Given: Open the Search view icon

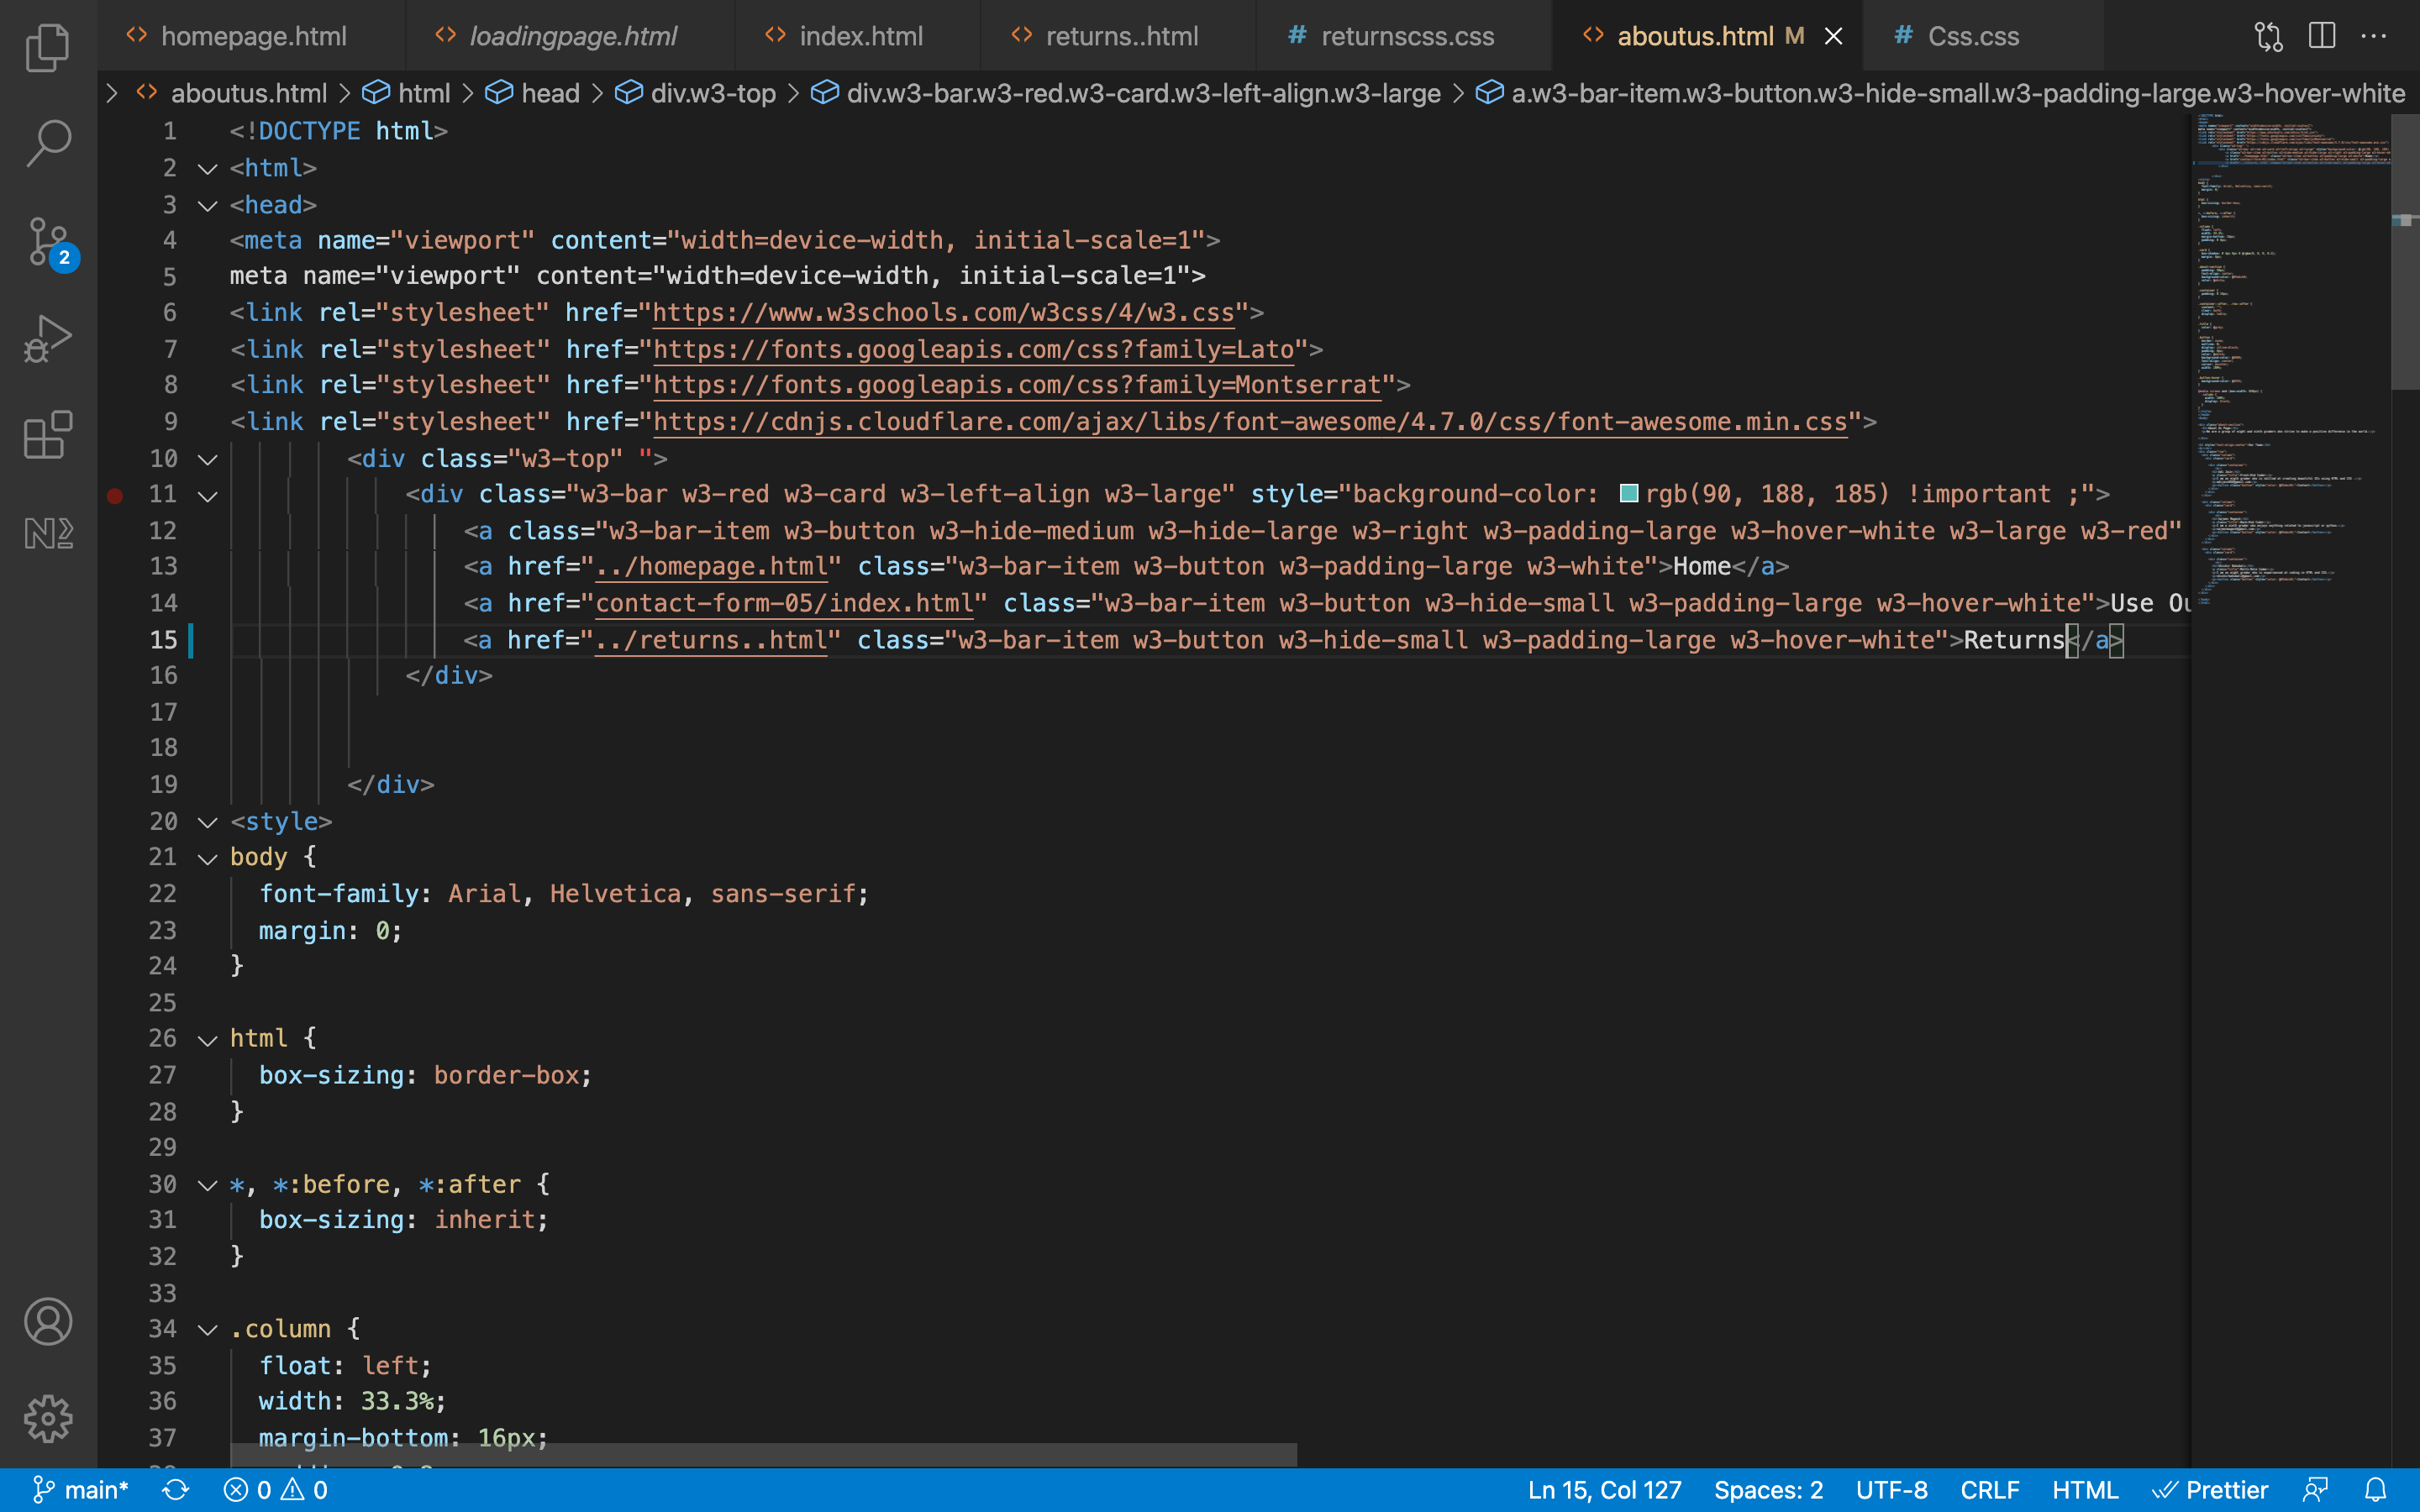Looking at the screenshot, I should [x=47, y=143].
